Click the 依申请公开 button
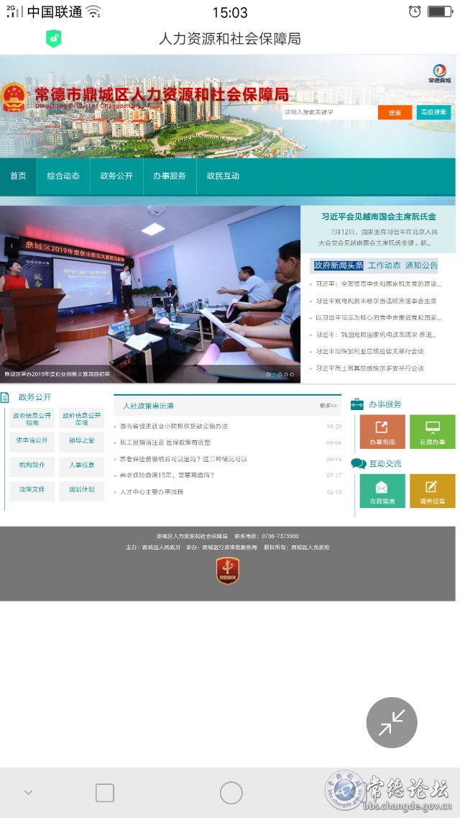Screen dimensions: 460x818 pos(32,442)
